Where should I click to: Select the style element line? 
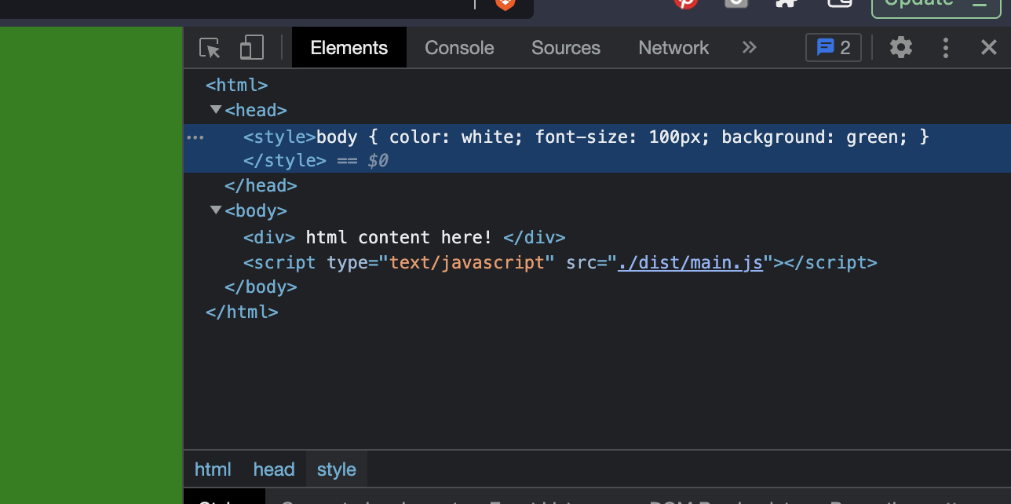tap(597, 148)
